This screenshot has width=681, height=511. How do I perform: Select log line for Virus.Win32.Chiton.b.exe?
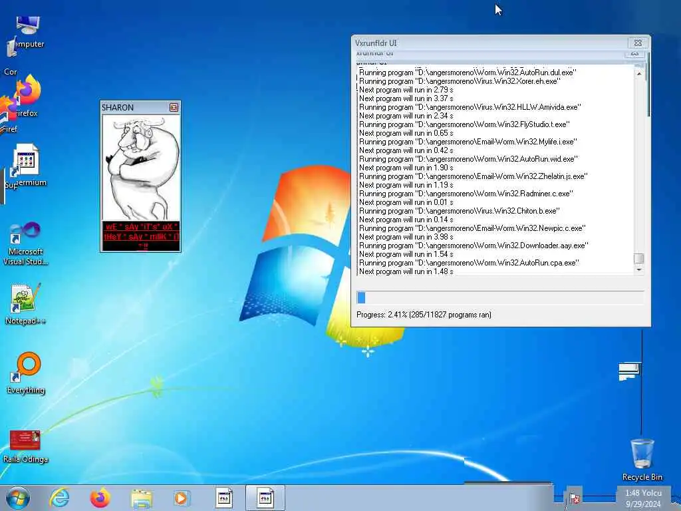[459, 211]
